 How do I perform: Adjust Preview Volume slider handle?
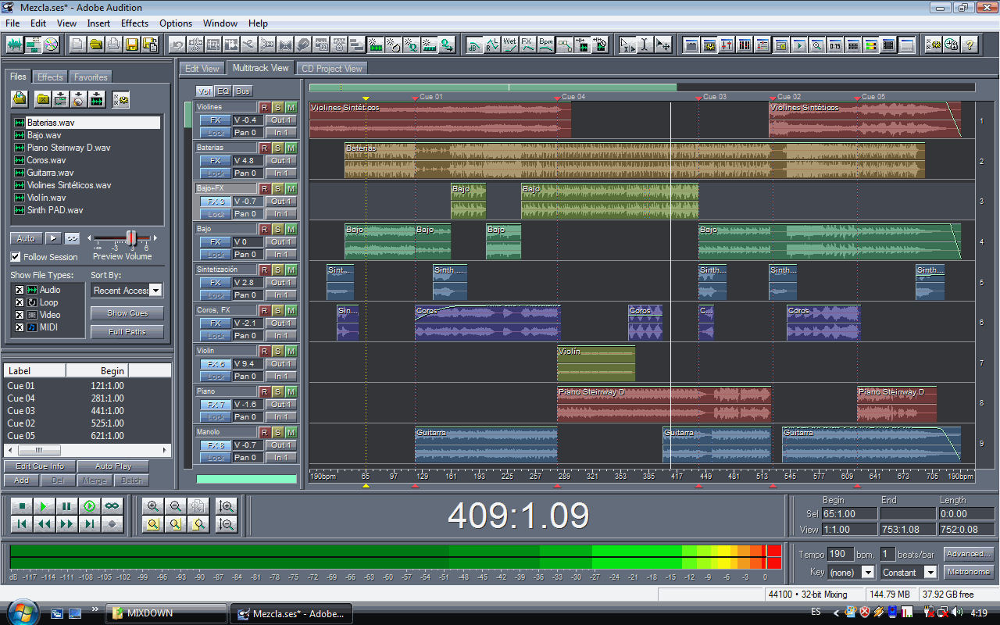point(131,238)
